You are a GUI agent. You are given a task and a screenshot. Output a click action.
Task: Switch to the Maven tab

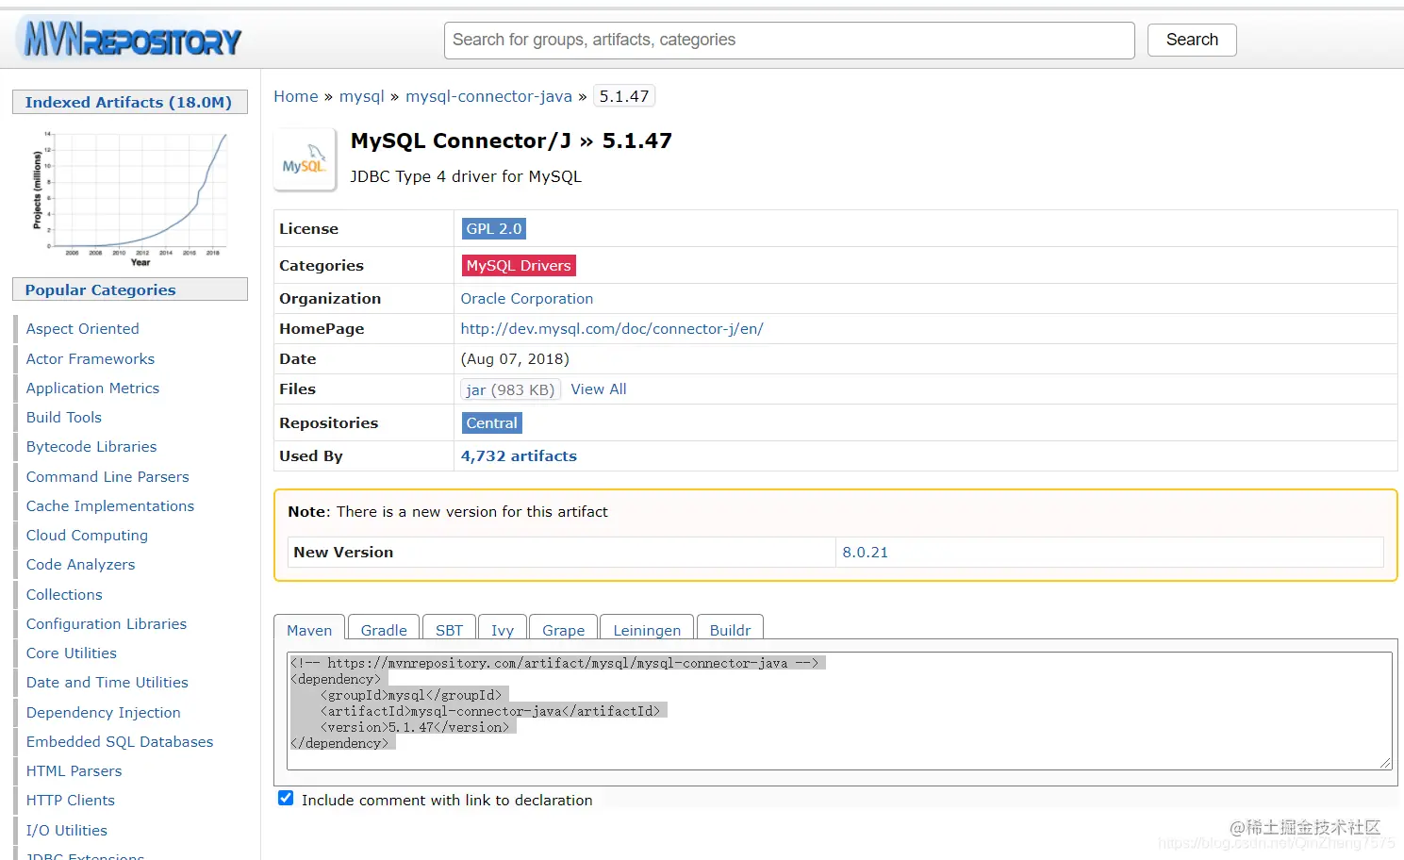[309, 629]
